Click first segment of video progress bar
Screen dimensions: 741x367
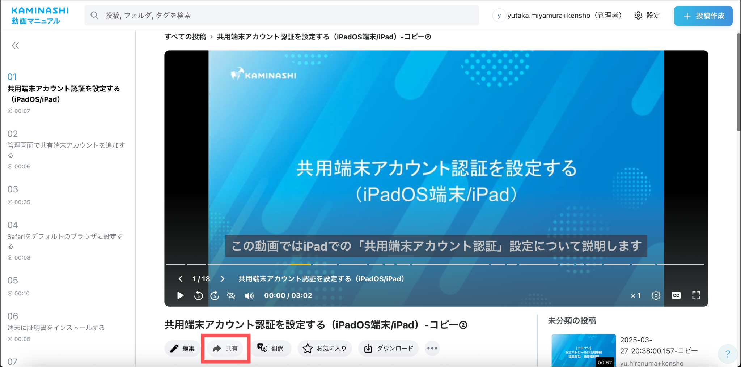tap(176, 265)
